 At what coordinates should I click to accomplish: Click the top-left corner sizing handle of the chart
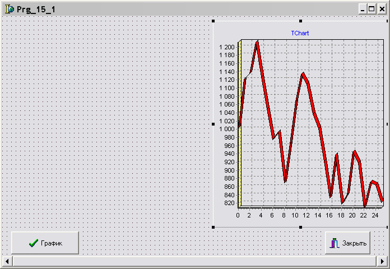(x=213, y=21)
